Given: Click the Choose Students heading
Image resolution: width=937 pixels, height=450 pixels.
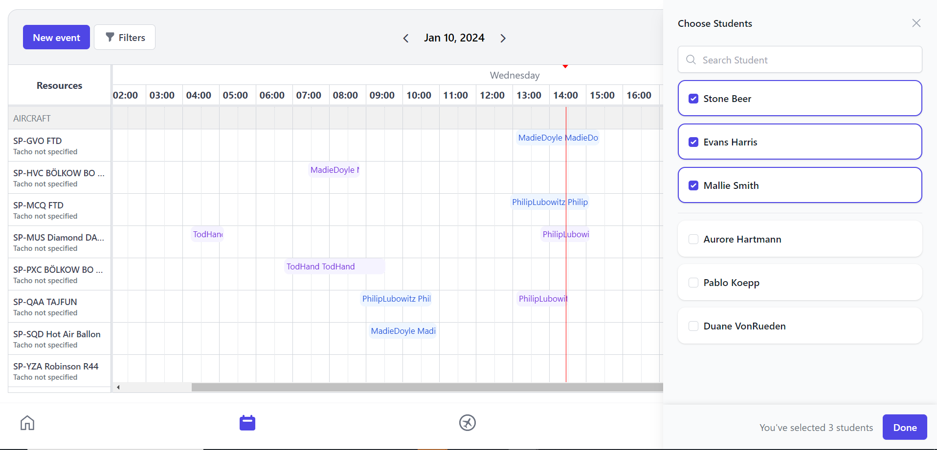Looking at the screenshot, I should coord(714,23).
